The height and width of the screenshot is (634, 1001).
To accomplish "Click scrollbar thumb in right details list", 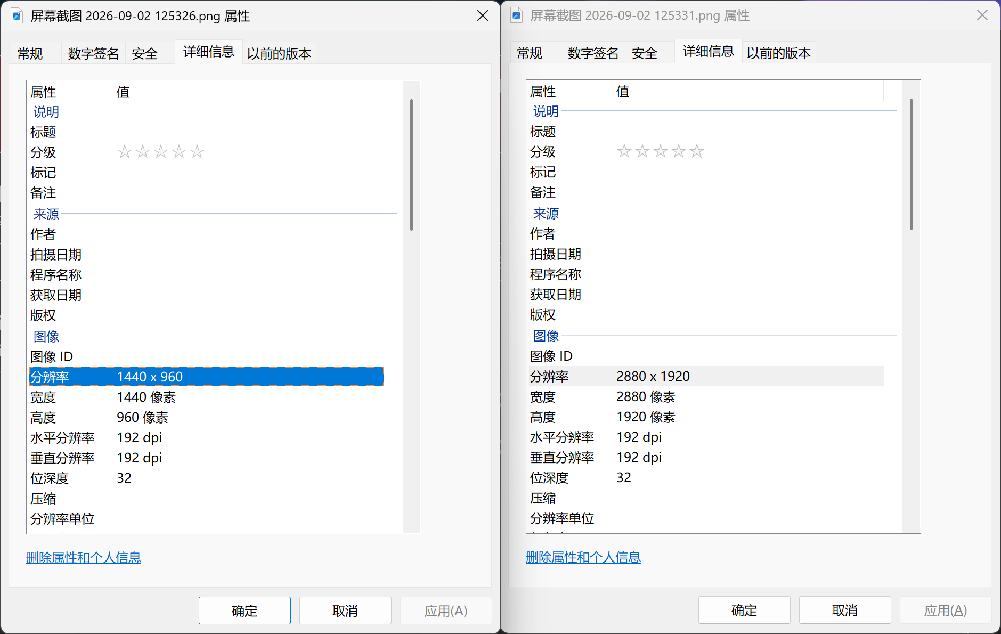I will point(911,164).
